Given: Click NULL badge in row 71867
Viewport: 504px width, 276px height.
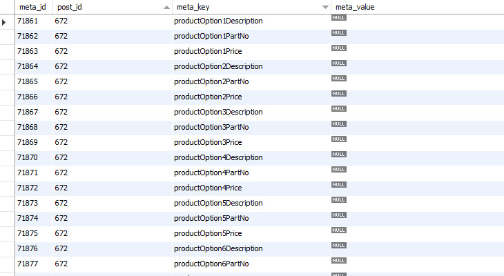Looking at the screenshot, I should [338, 108].
